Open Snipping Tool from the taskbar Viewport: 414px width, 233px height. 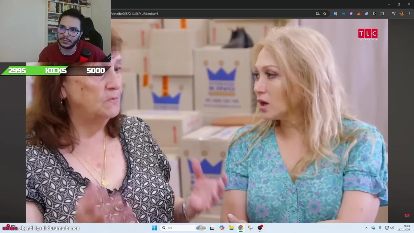point(250,228)
